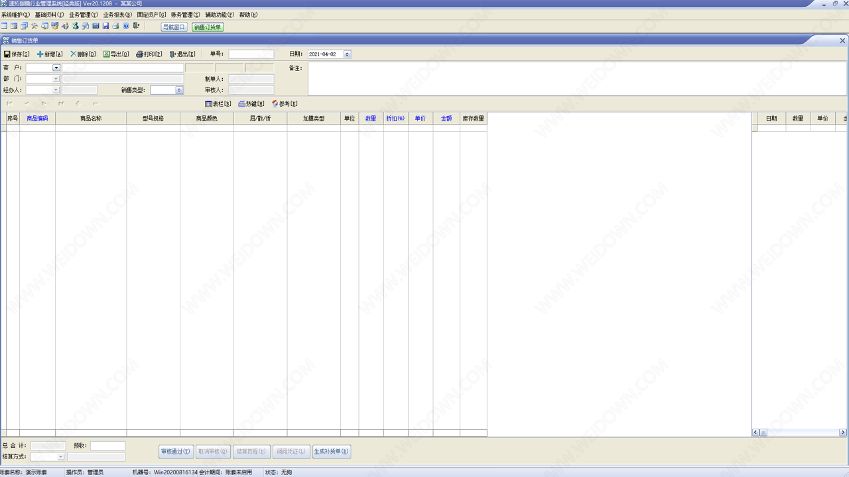Click the 金额 column header in the main grid
Viewport: 849px width, 477px height.
coord(446,119)
